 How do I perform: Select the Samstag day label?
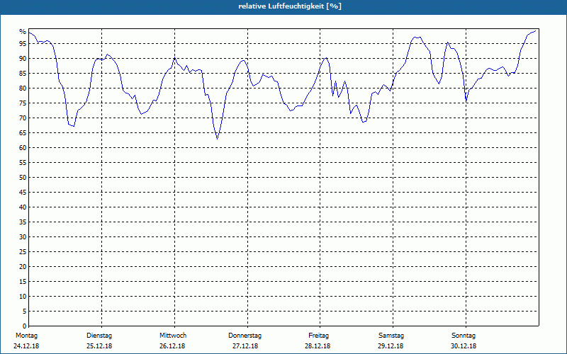tap(391, 336)
